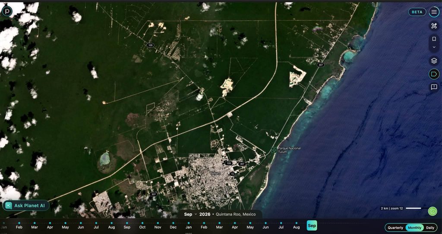Click the Quintana Roo, Mexico location text
The height and width of the screenshot is (234, 442).
tap(236, 214)
